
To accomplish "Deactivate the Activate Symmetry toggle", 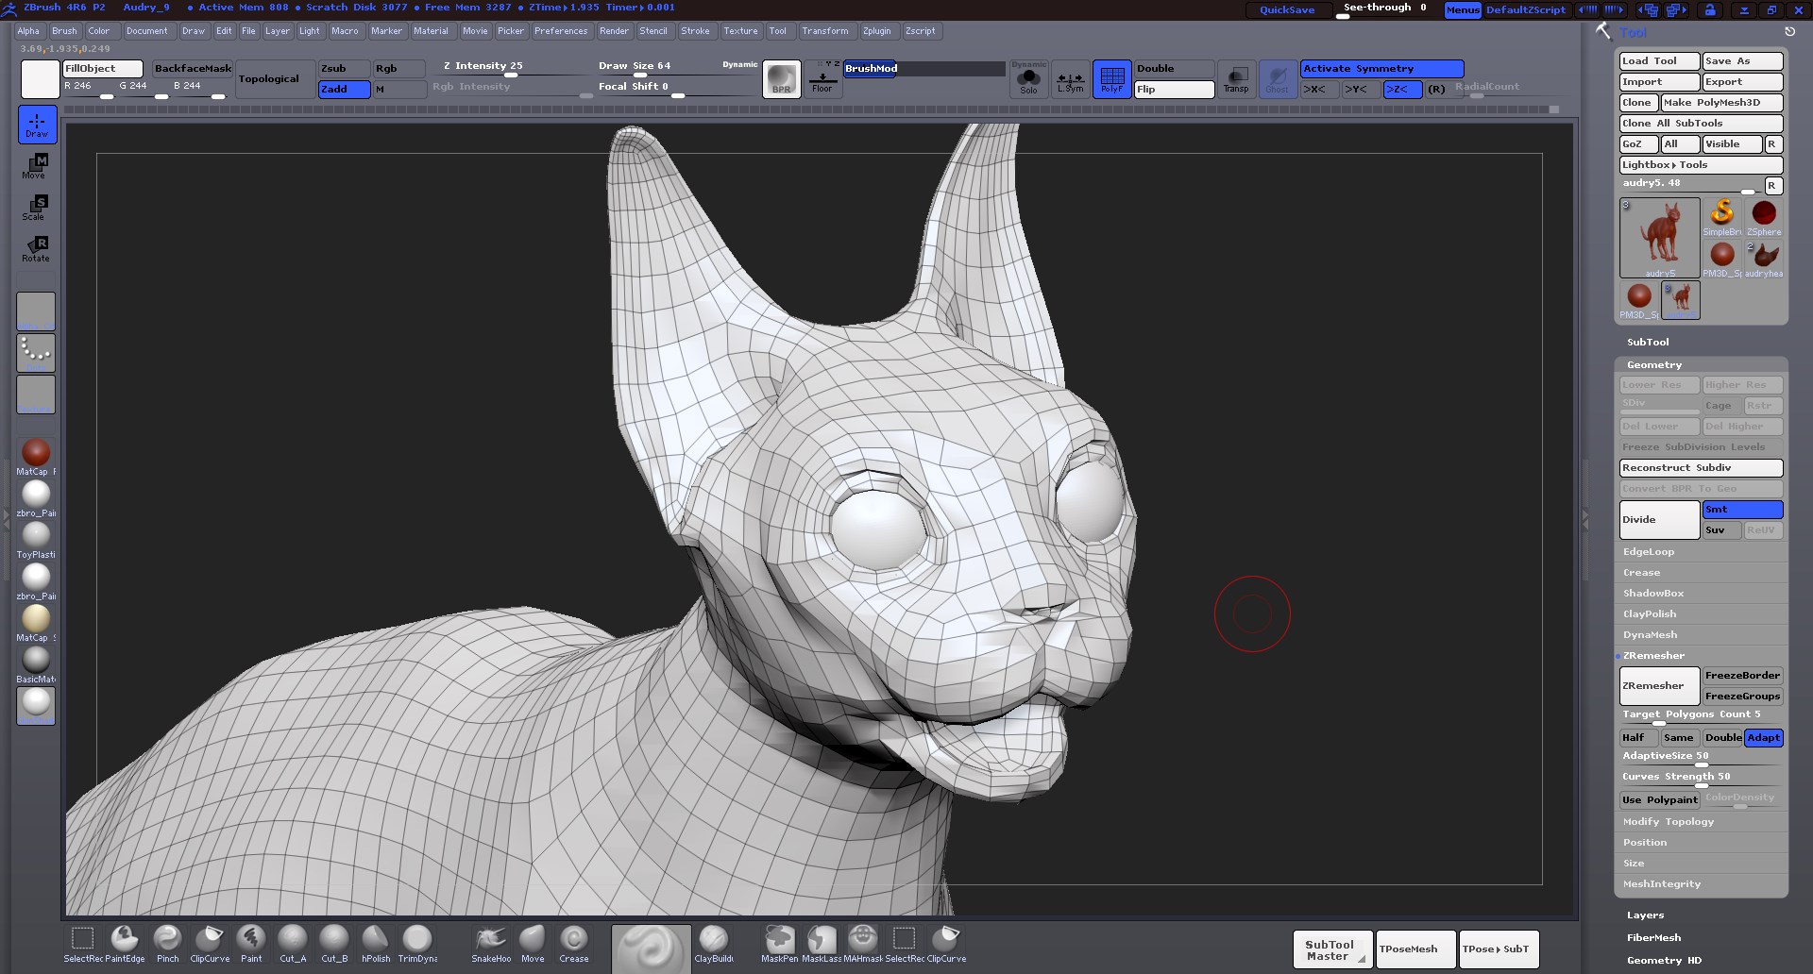I will [1381, 68].
